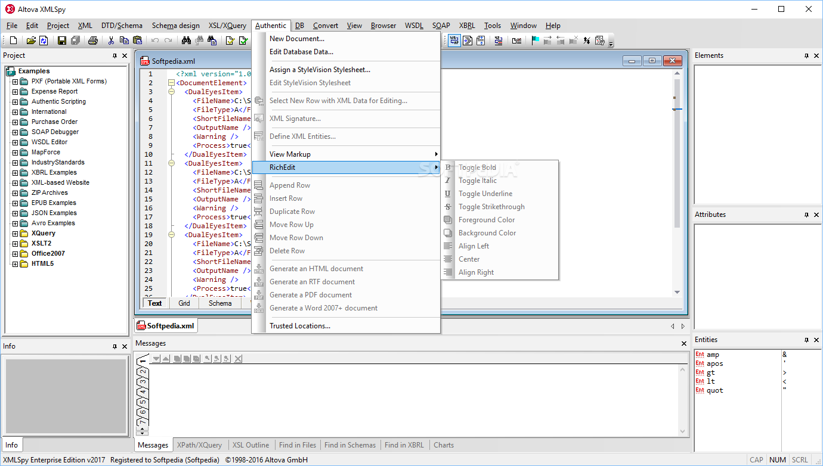This screenshot has width=823, height=466.
Task: Click the Cut scissors icon
Action: click(111, 41)
